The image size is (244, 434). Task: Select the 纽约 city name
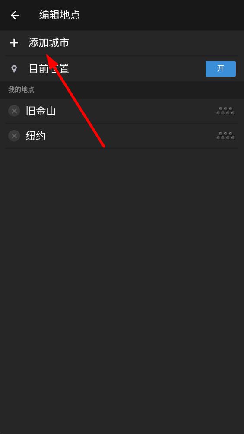click(x=36, y=136)
